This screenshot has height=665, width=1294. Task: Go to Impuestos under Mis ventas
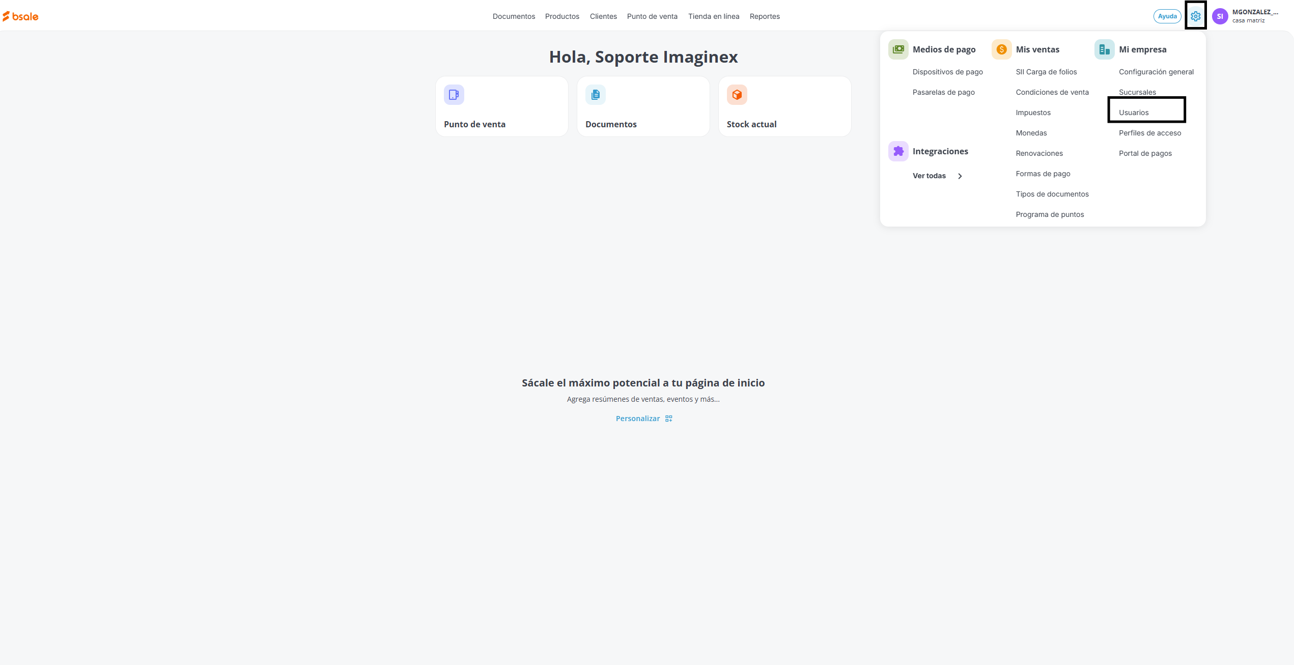[x=1033, y=113]
